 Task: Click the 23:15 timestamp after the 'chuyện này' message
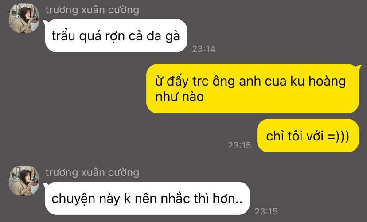(x=266, y=211)
